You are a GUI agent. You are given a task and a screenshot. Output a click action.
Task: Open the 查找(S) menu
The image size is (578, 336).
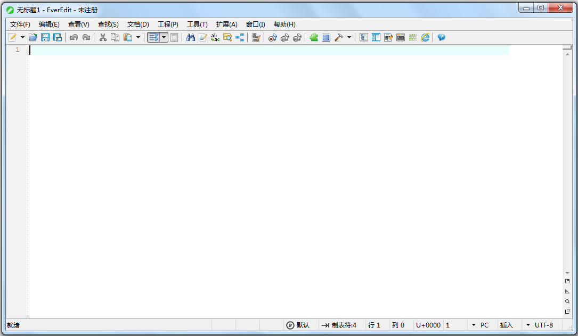click(108, 24)
